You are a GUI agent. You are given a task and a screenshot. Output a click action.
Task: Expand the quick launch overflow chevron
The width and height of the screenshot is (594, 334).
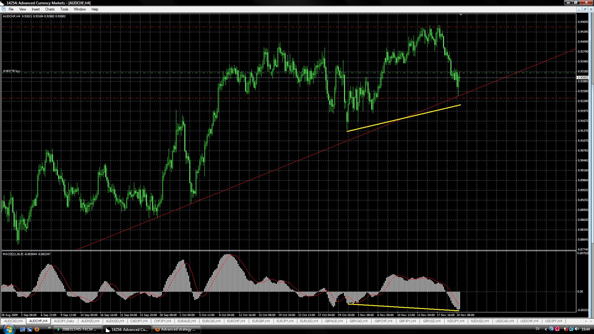pos(49,328)
